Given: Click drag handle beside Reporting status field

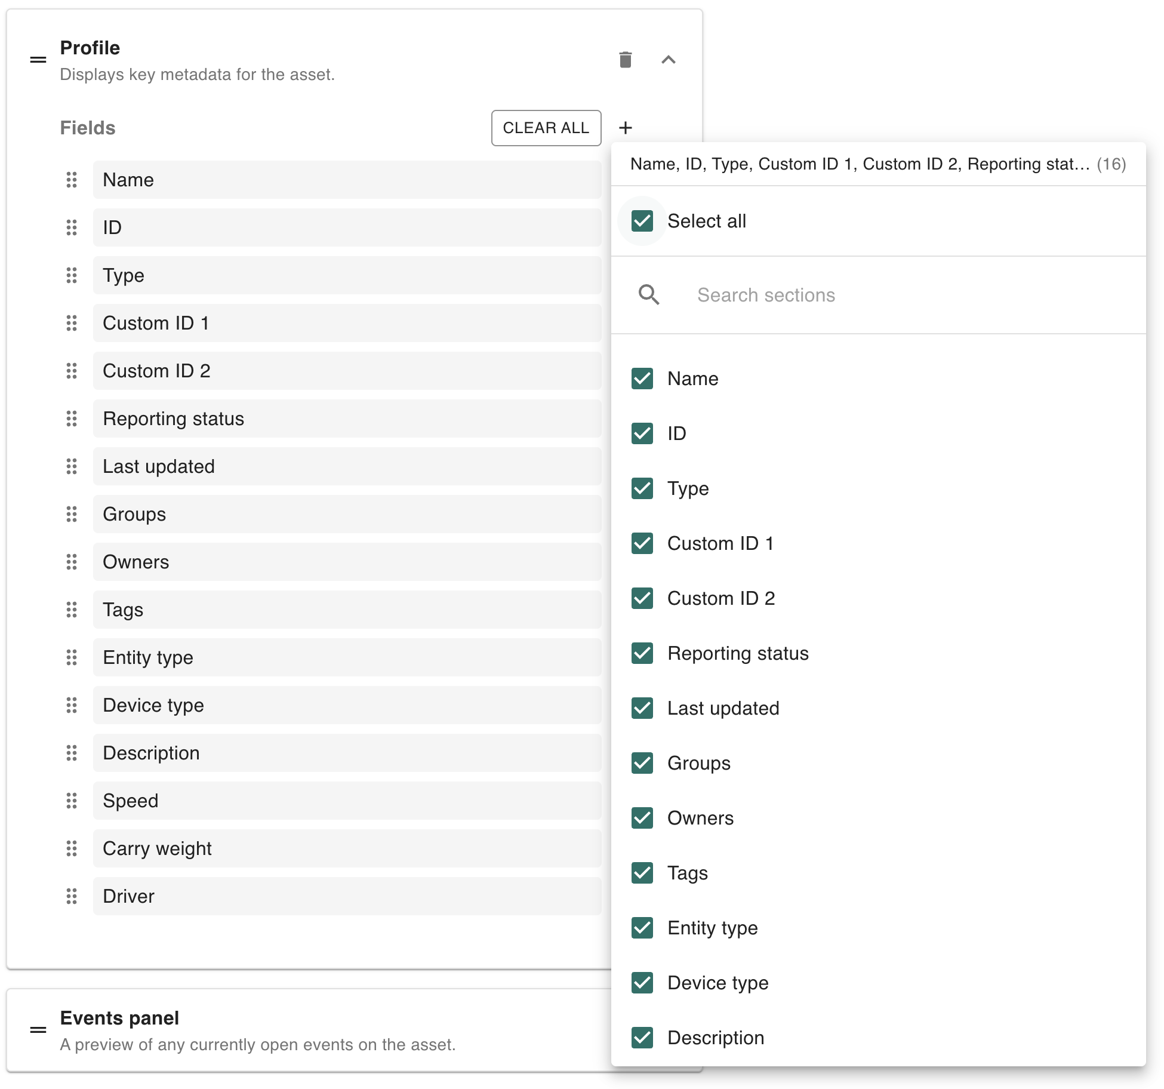Looking at the screenshot, I should (72, 419).
